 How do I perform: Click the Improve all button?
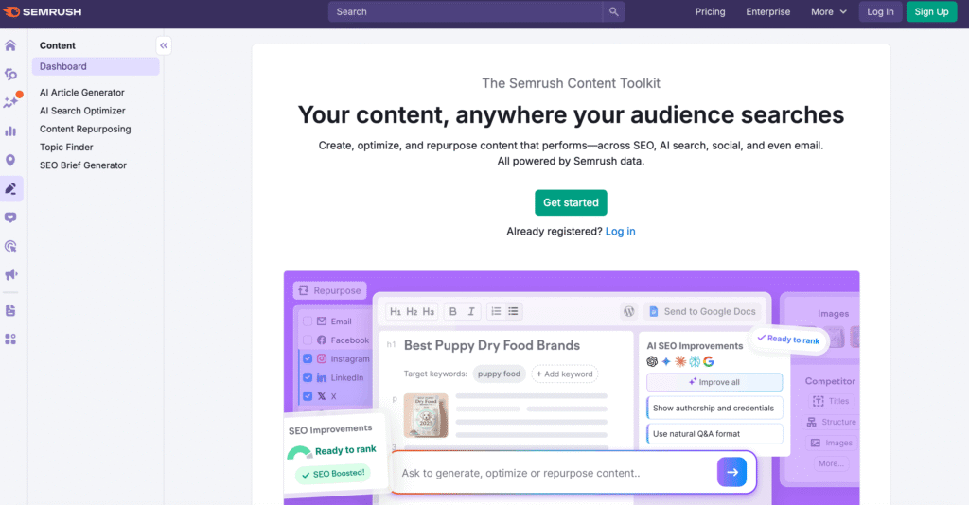point(714,382)
